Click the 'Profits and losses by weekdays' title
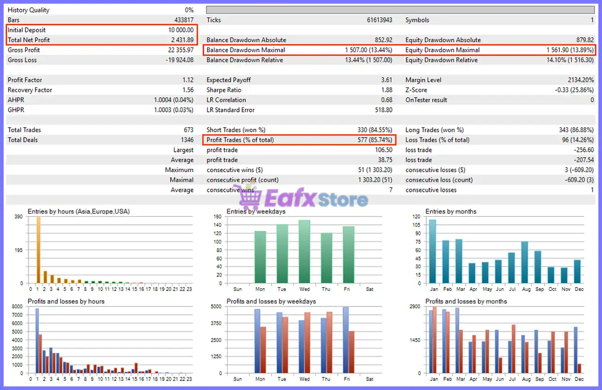 [x=271, y=301]
